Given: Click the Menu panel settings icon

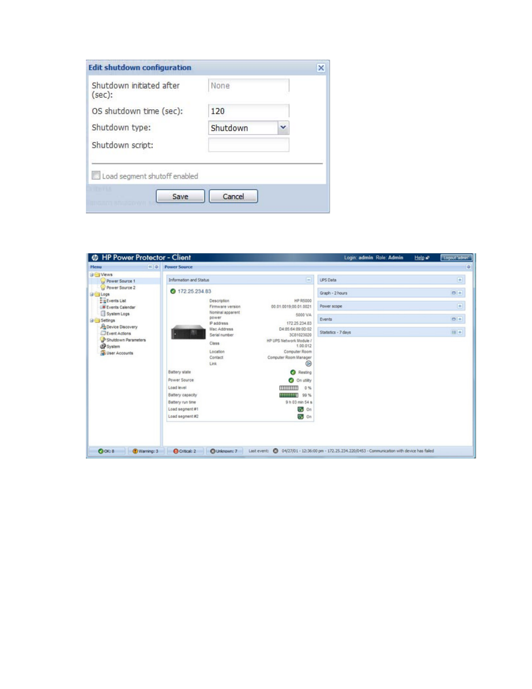Looking at the screenshot, I should pyautogui.click(x=157, y=267).
